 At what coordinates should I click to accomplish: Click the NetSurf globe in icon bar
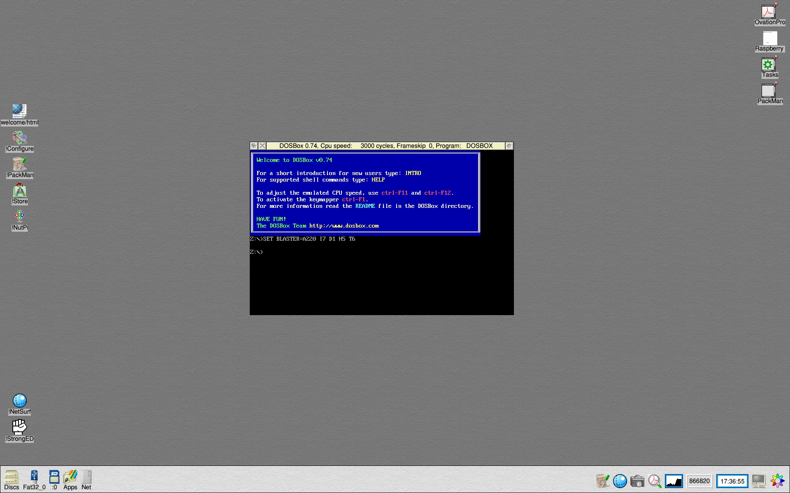pyautogui.click(x=620, y=481)
